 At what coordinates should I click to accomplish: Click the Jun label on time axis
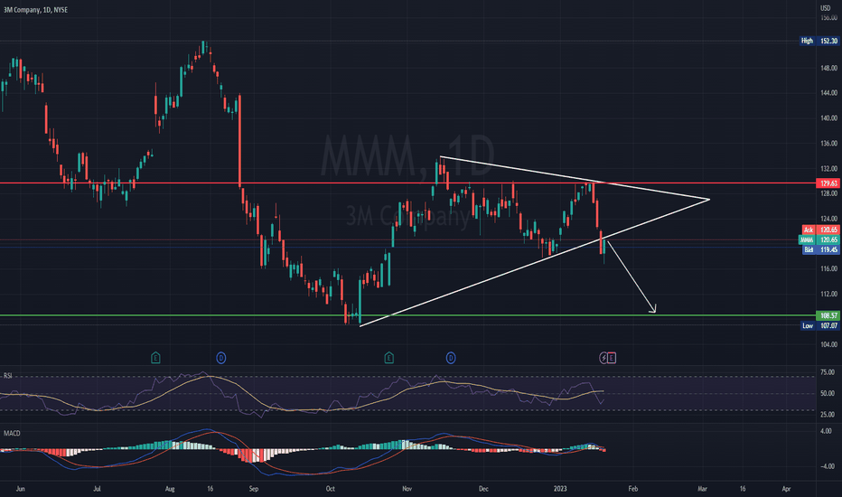(21, 489)
